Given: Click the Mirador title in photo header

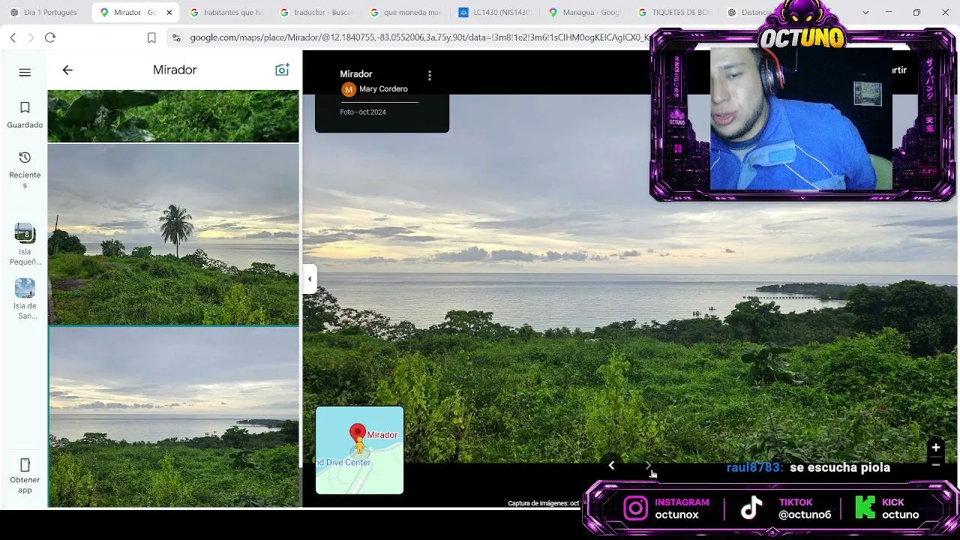Looking at the screenshot, I should (x=356, y=74).
